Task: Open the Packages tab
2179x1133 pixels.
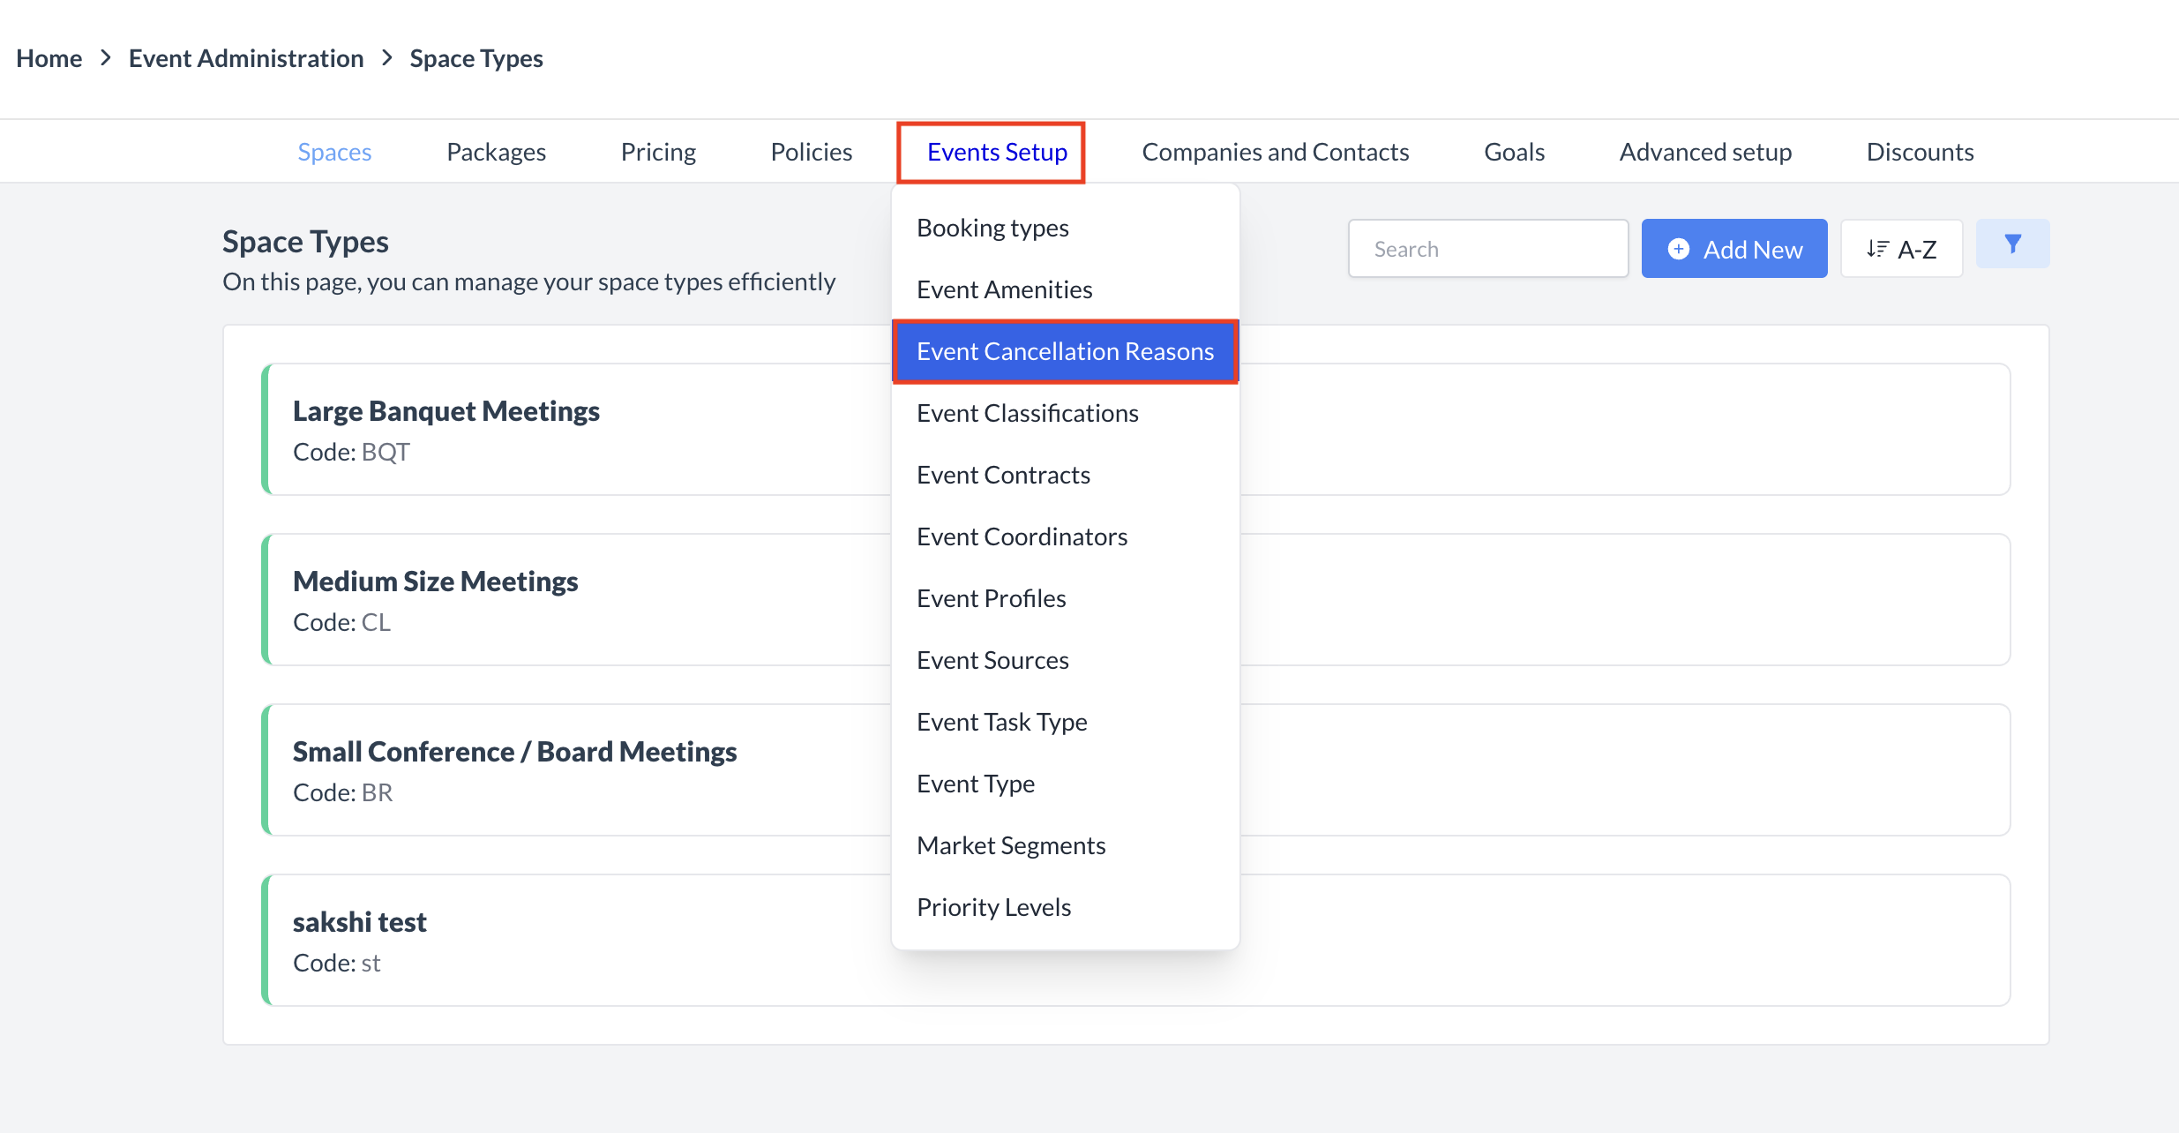Action: pos(496,152)
